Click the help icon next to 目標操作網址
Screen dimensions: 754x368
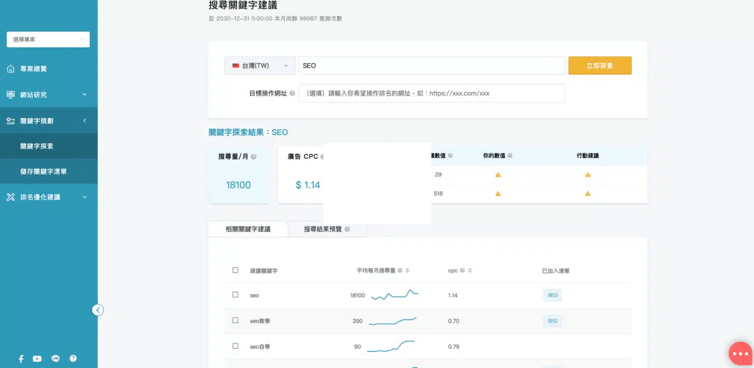coord(292,93)
